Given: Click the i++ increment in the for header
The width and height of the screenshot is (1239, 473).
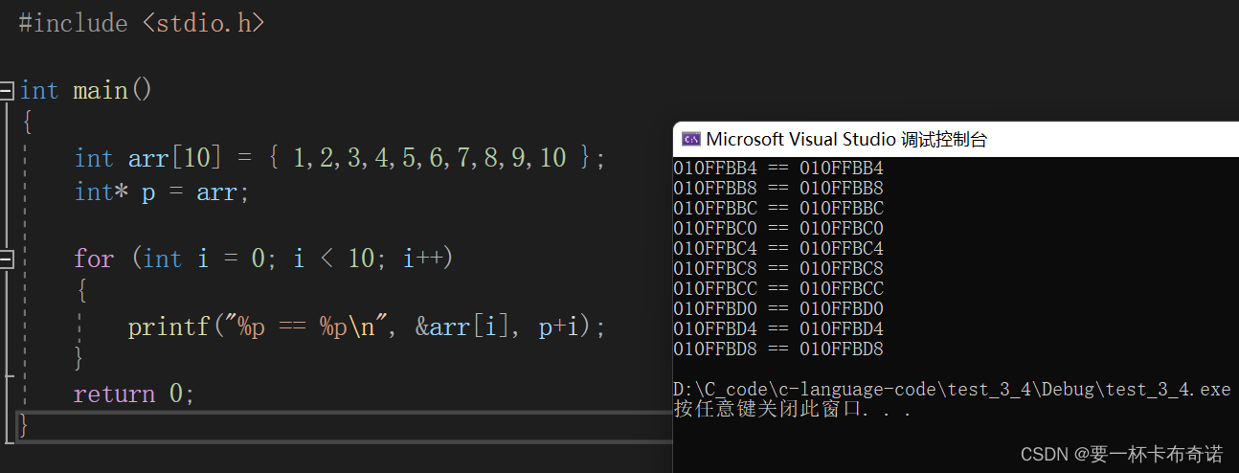Looking at the screenshot, I should tap(421, 259).
